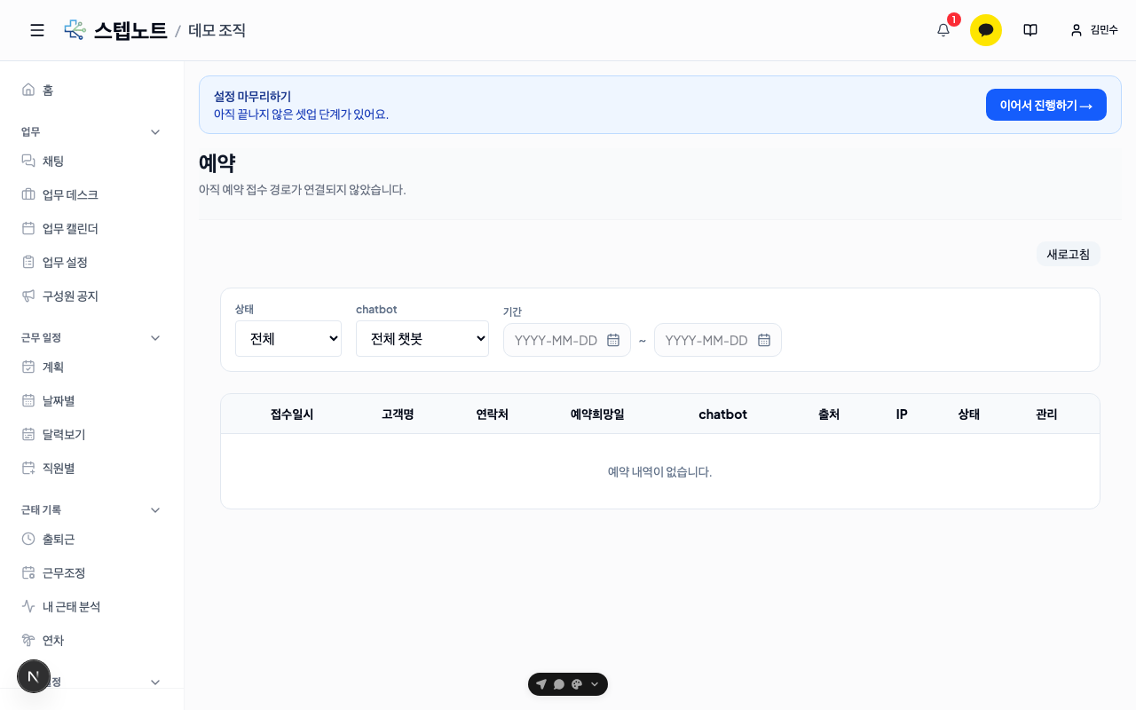Click the 고객명 column header
1136x710 pixels.
(x=398, y=414)
